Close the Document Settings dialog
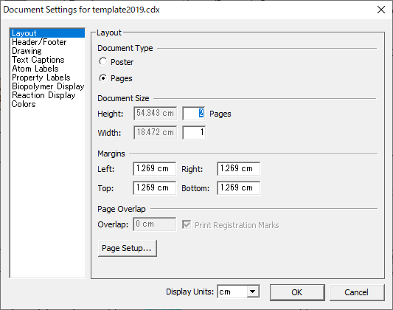Screen dimensions: 393x310 tap(381, 10)
